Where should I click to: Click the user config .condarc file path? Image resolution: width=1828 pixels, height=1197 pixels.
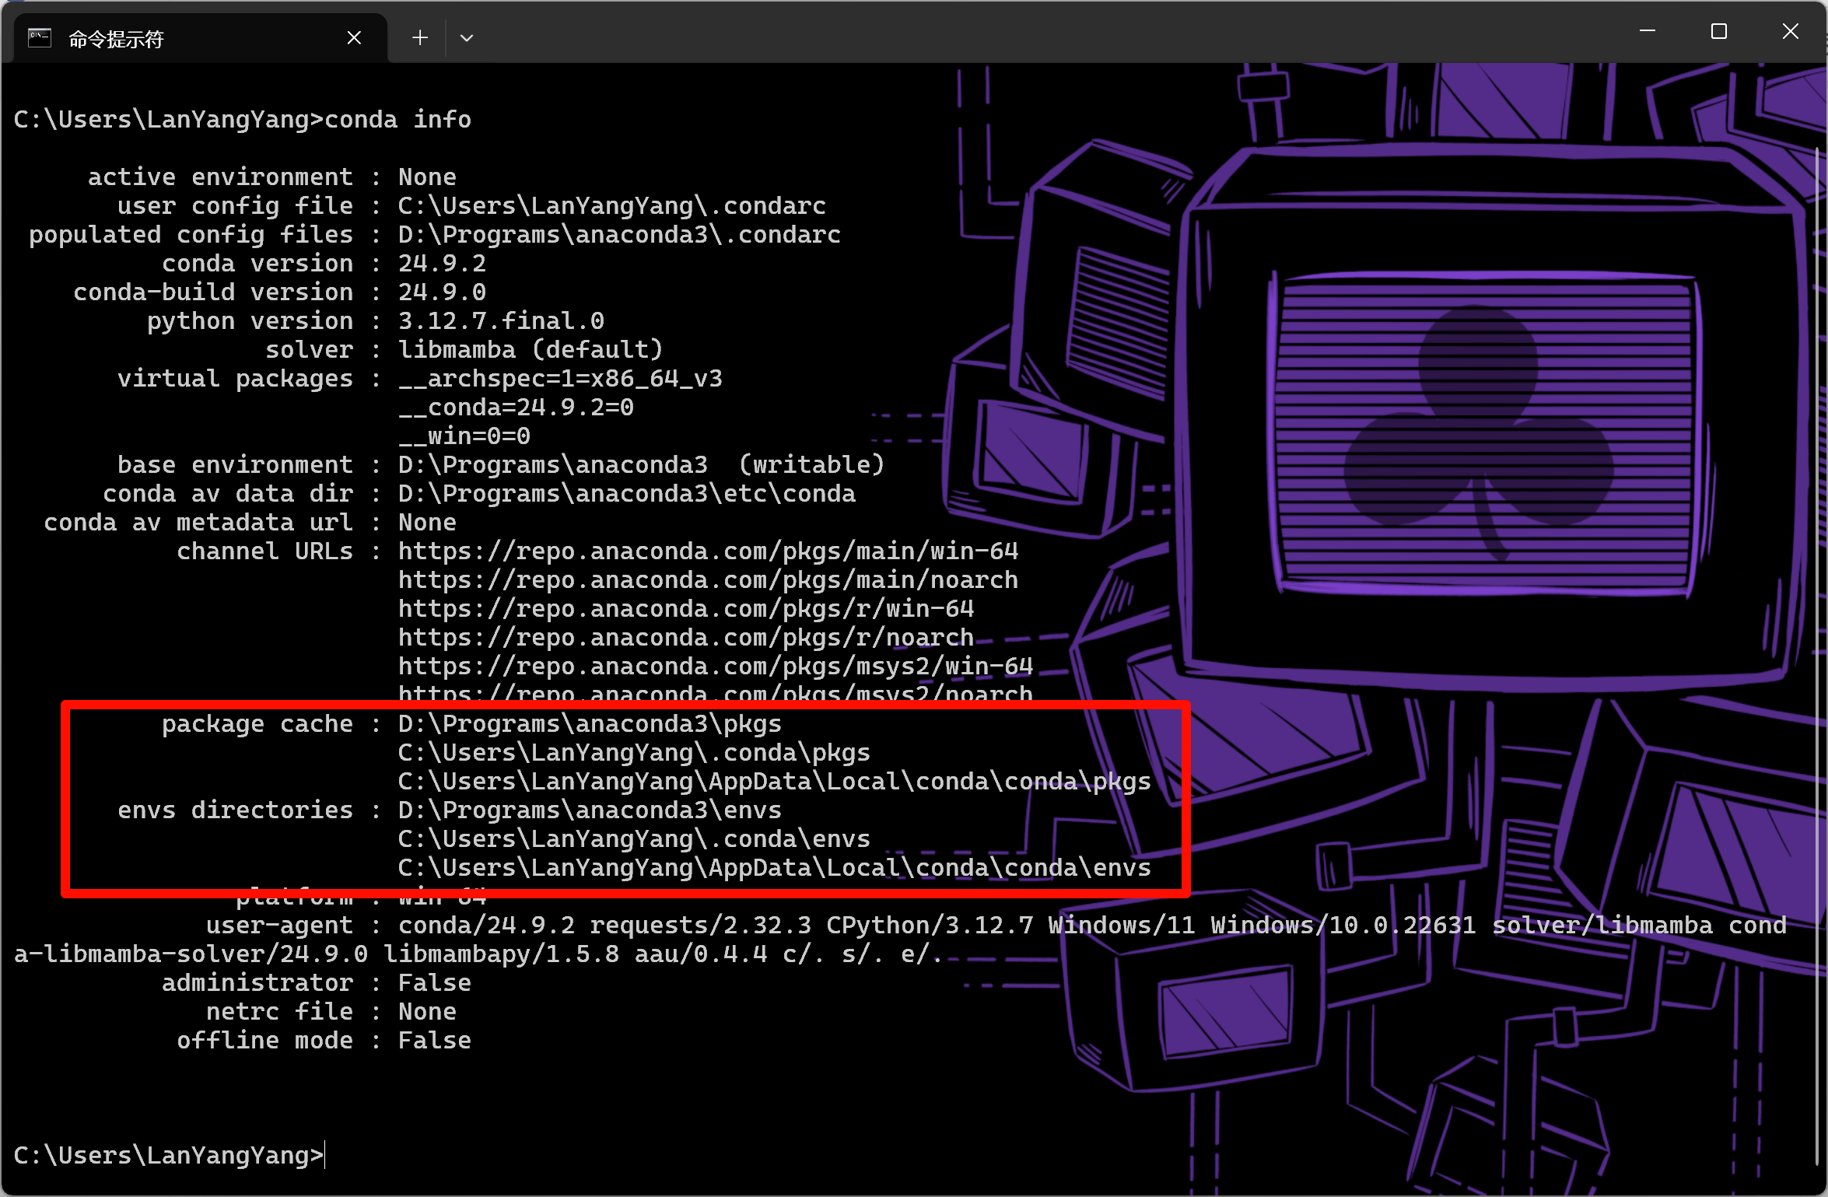pyautogui.click(x=611, y=206)
